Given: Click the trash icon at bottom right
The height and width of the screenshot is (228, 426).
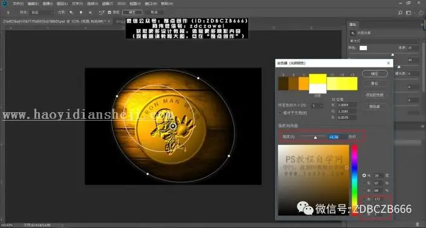Looking at the screenshot, I should 418,224.
